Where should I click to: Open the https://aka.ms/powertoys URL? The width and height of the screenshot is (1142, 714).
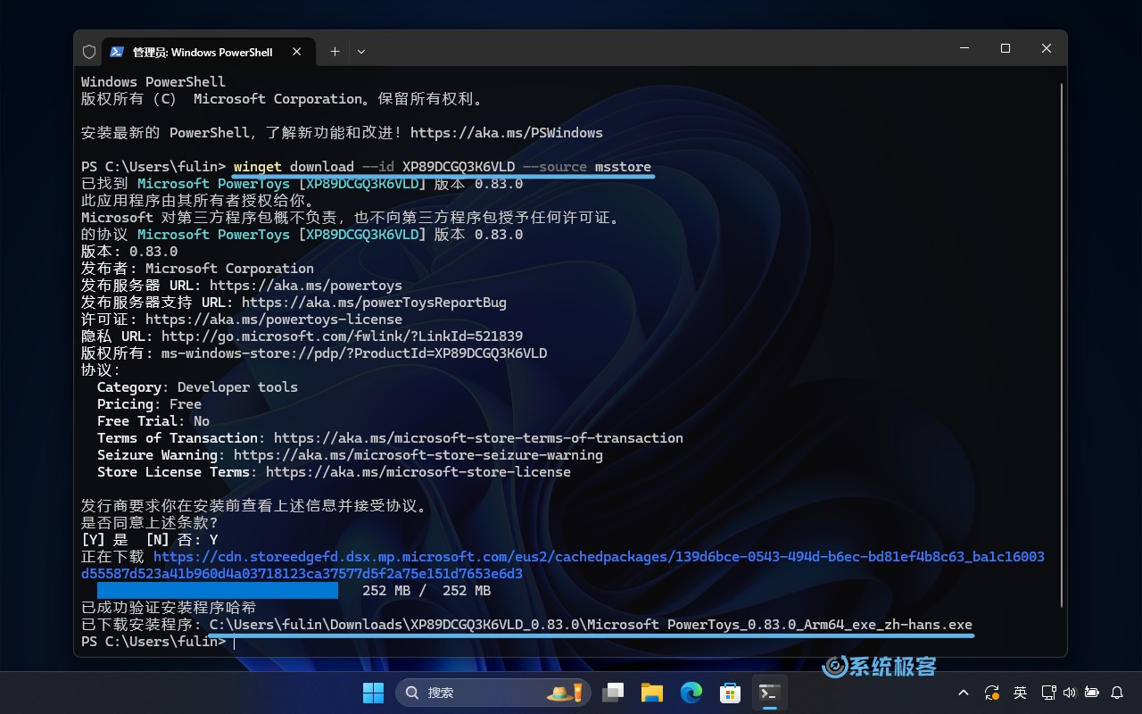pos(306,286)
